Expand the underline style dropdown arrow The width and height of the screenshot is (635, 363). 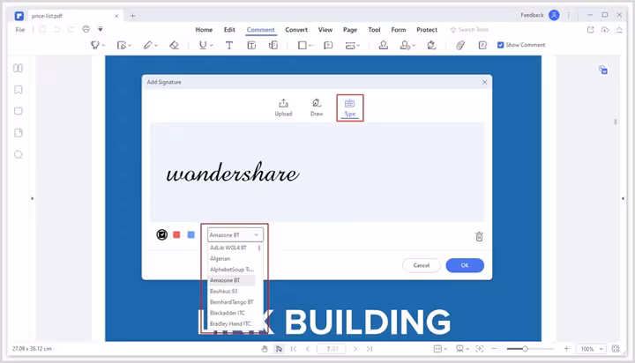tap(212, 45)
